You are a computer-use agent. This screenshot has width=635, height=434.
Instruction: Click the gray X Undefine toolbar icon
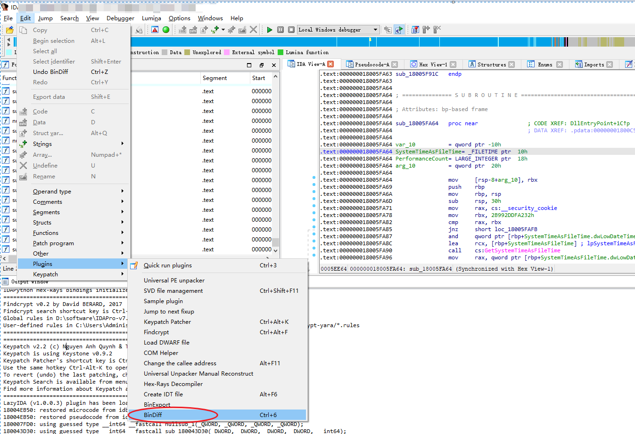[x=253, y=30]
